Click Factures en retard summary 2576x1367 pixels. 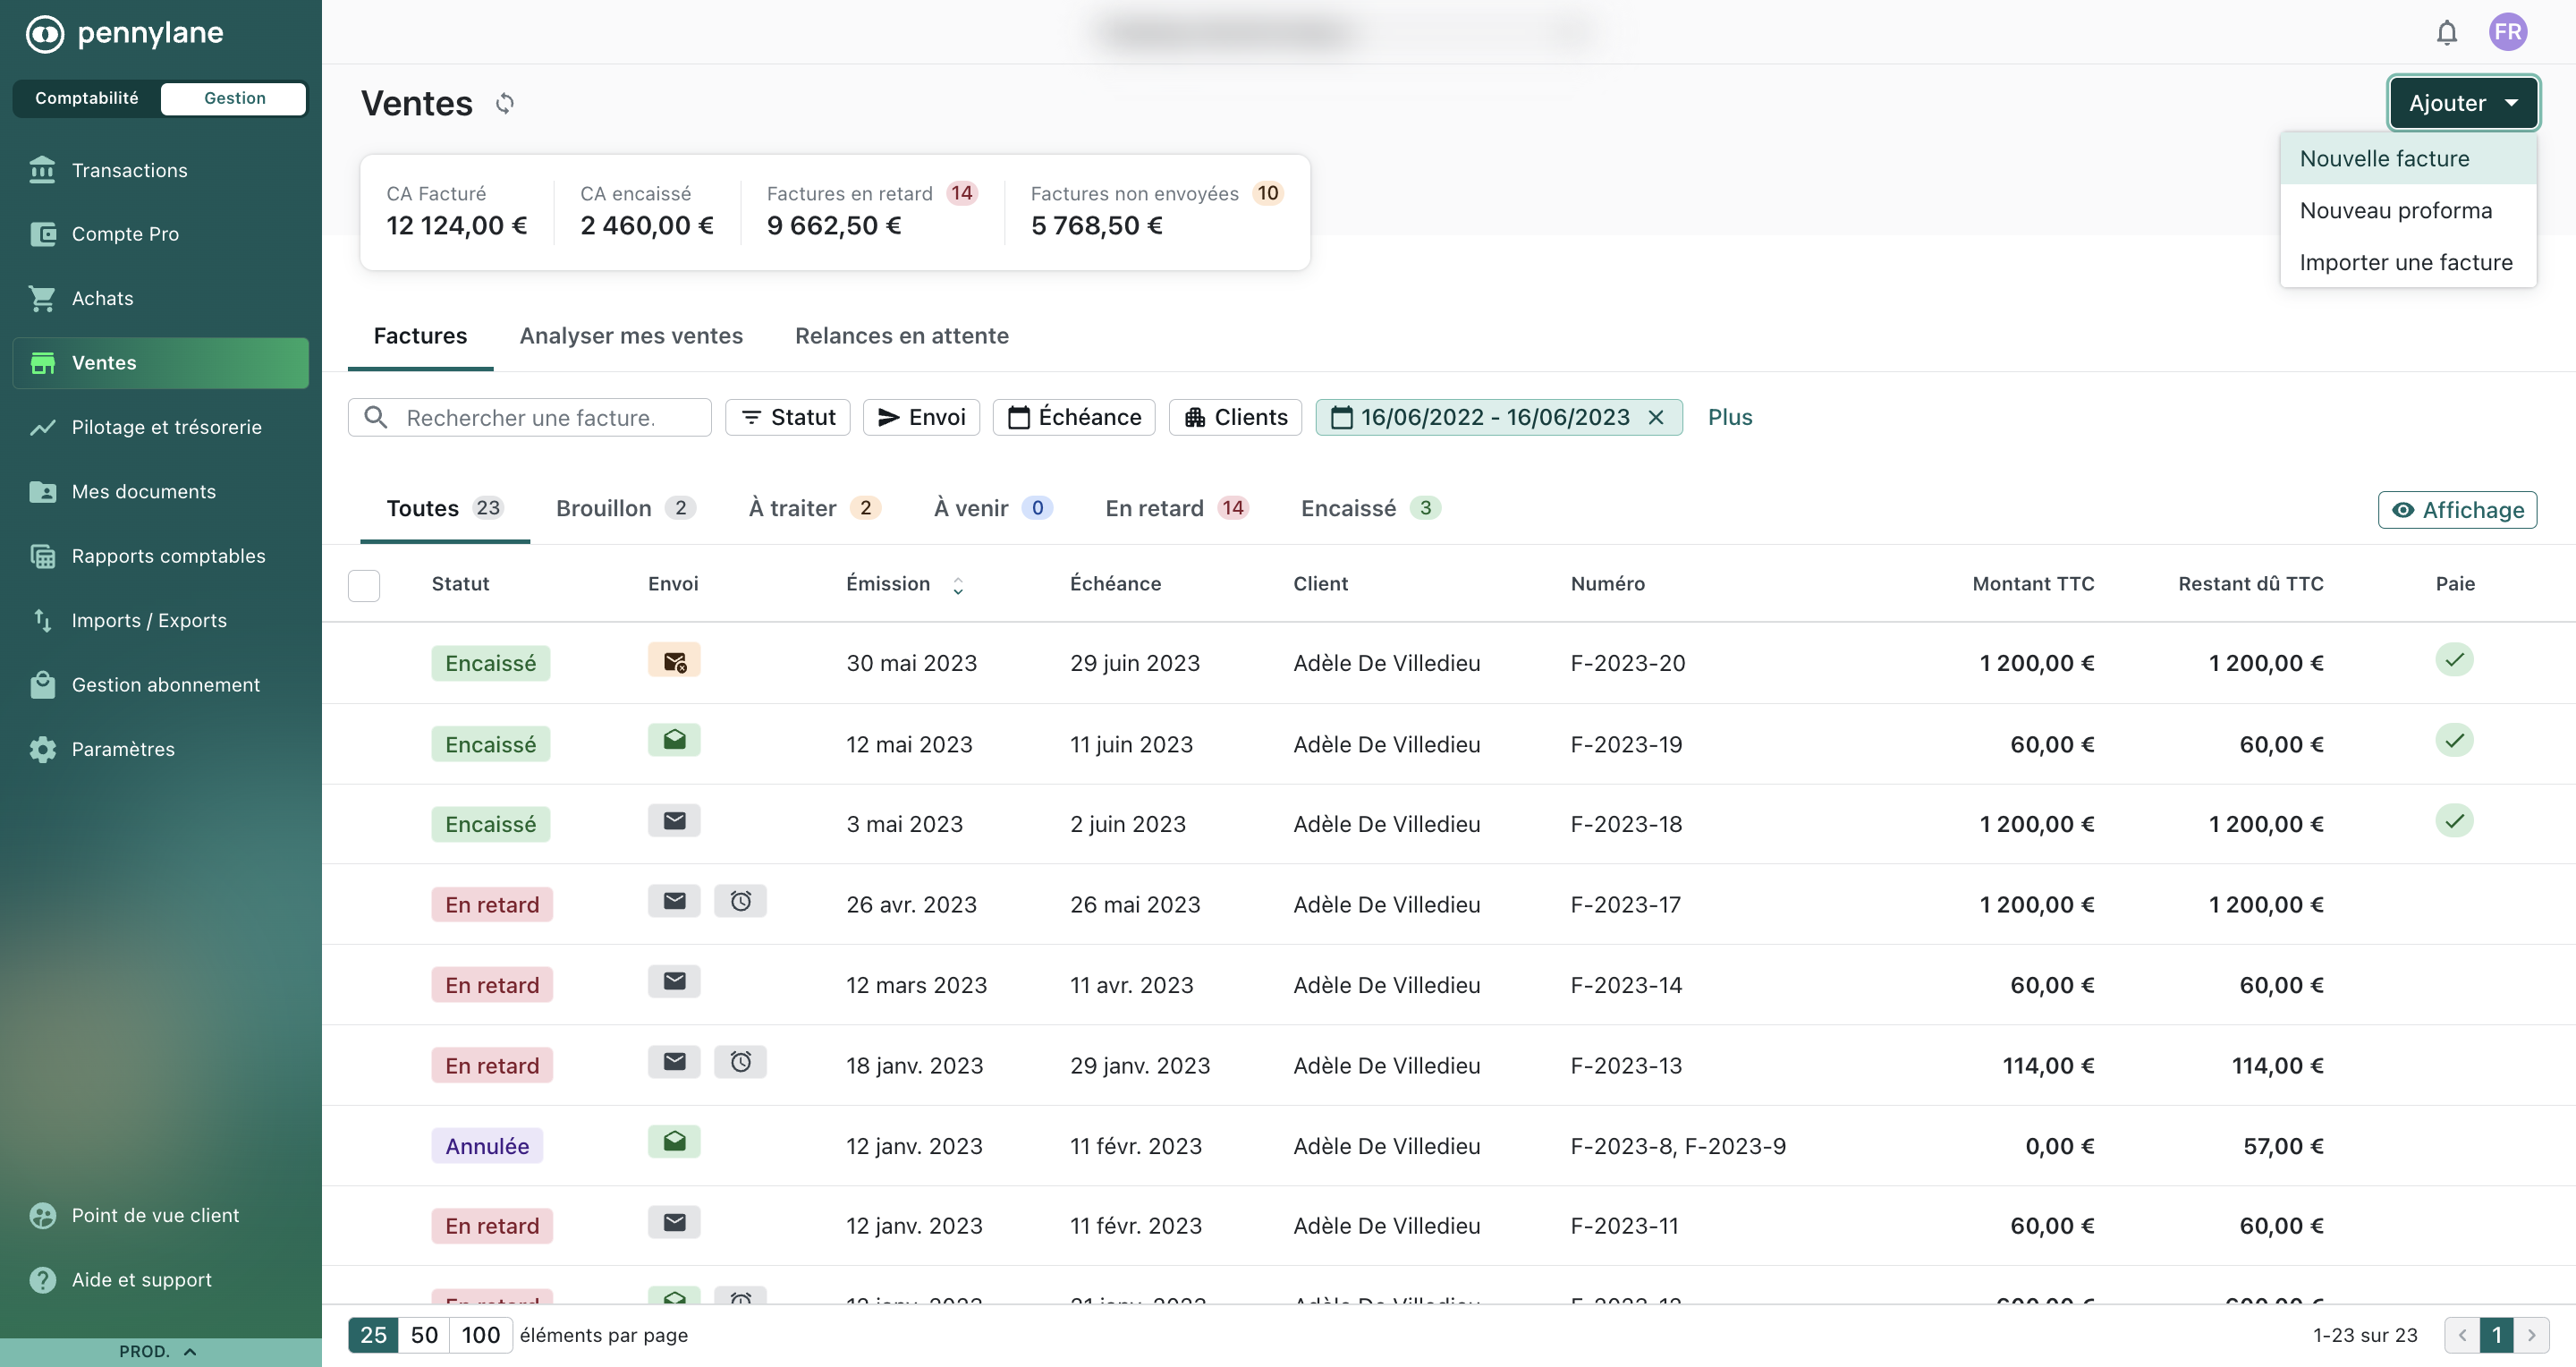[872, 211]
